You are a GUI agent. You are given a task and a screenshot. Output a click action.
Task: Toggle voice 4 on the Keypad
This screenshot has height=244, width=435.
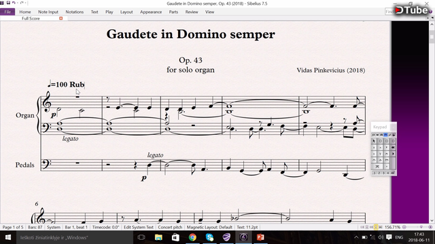pyautogui.click(x=388, y=174)
